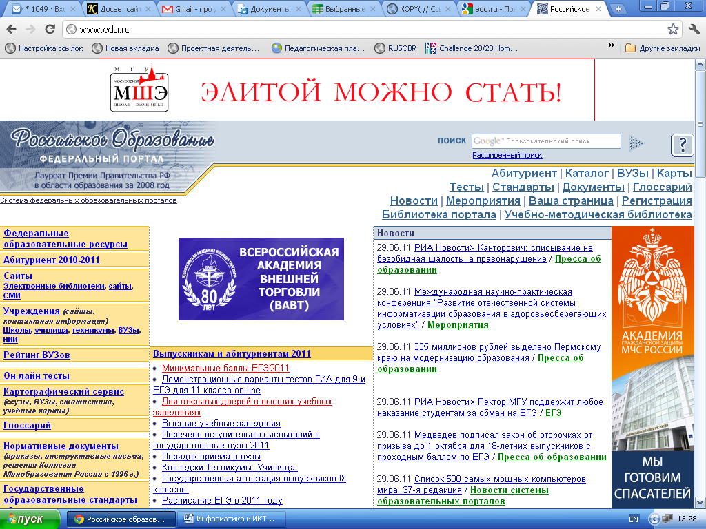Open the Регистрация link
The width and height of the screenshot is (706, 529).
tap(657, 201)
